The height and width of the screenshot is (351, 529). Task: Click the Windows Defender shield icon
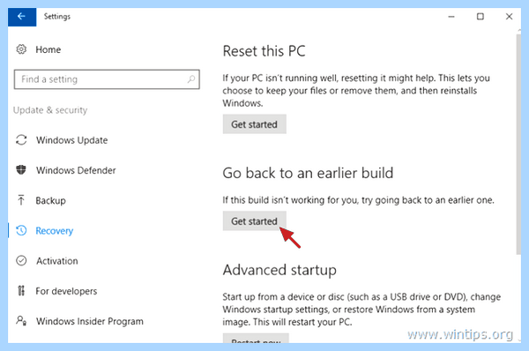(21, 169)
